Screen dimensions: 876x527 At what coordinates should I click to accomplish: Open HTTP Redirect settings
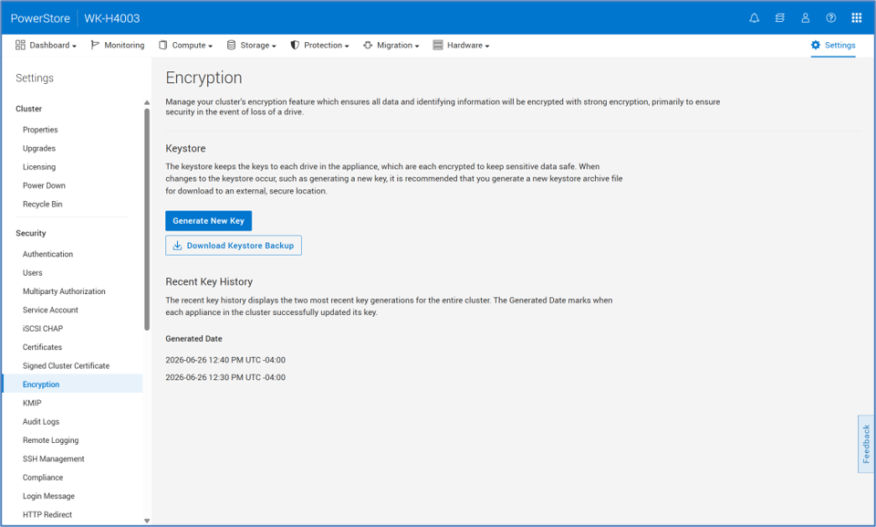click(47, 515)
